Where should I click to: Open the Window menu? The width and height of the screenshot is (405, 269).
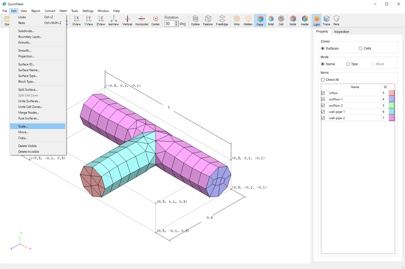[103, 11]
